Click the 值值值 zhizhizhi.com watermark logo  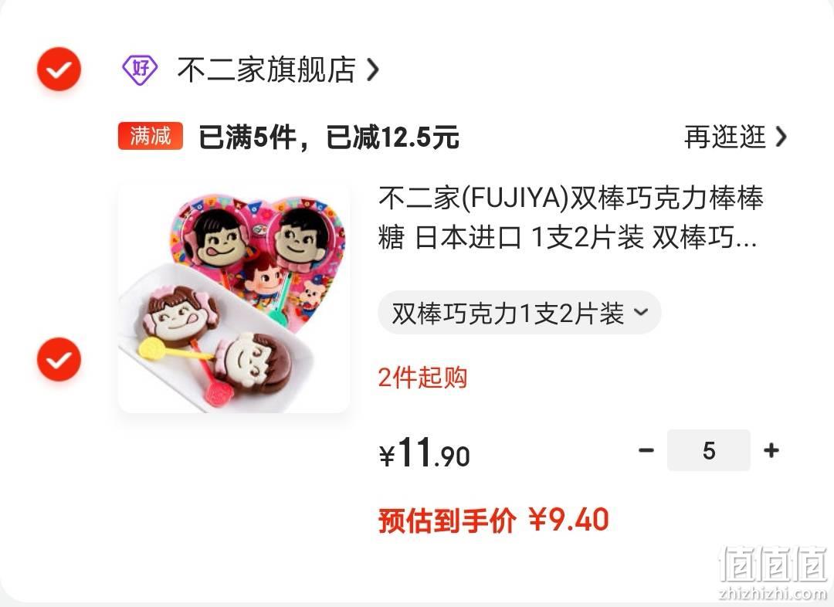pyautogui.click(x=773, y=572)
